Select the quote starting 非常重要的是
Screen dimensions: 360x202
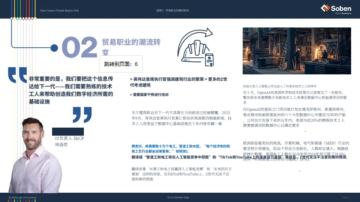pyautogui.click(x=71, y=90)
